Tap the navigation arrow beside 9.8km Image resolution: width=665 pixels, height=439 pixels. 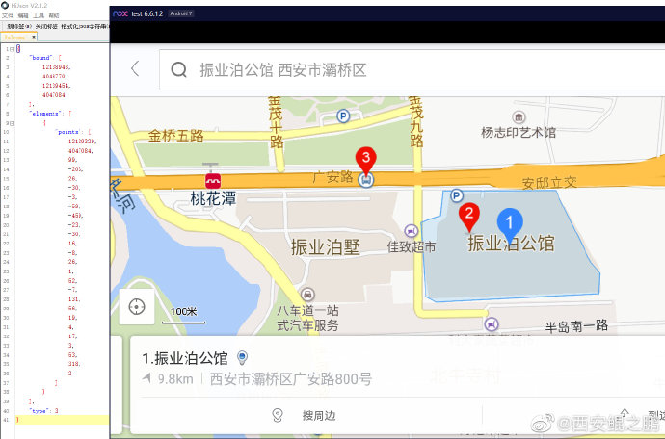coord(146,378)
